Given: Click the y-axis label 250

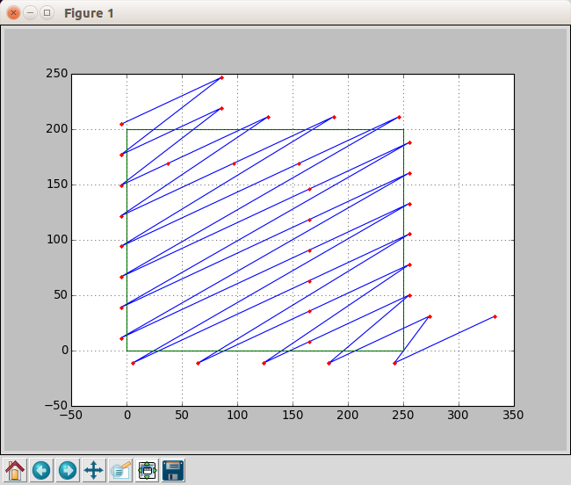Looking at the screenshot, I should pyautogui.click(x=57, y=74).
